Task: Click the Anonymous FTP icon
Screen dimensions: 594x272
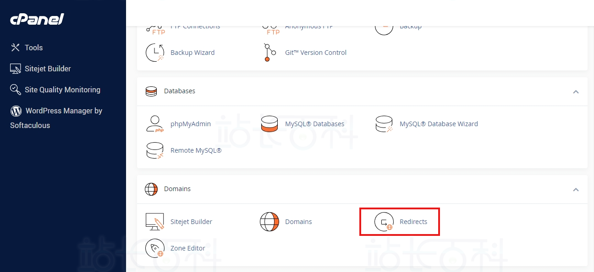Action: point(270,29)
